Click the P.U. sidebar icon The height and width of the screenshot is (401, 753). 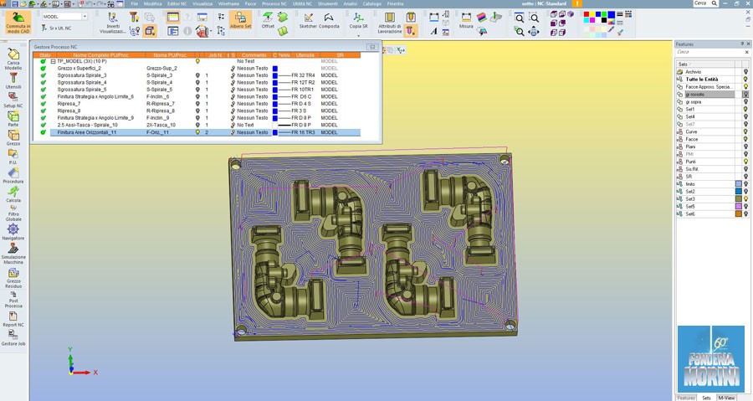tap(13, 157)
